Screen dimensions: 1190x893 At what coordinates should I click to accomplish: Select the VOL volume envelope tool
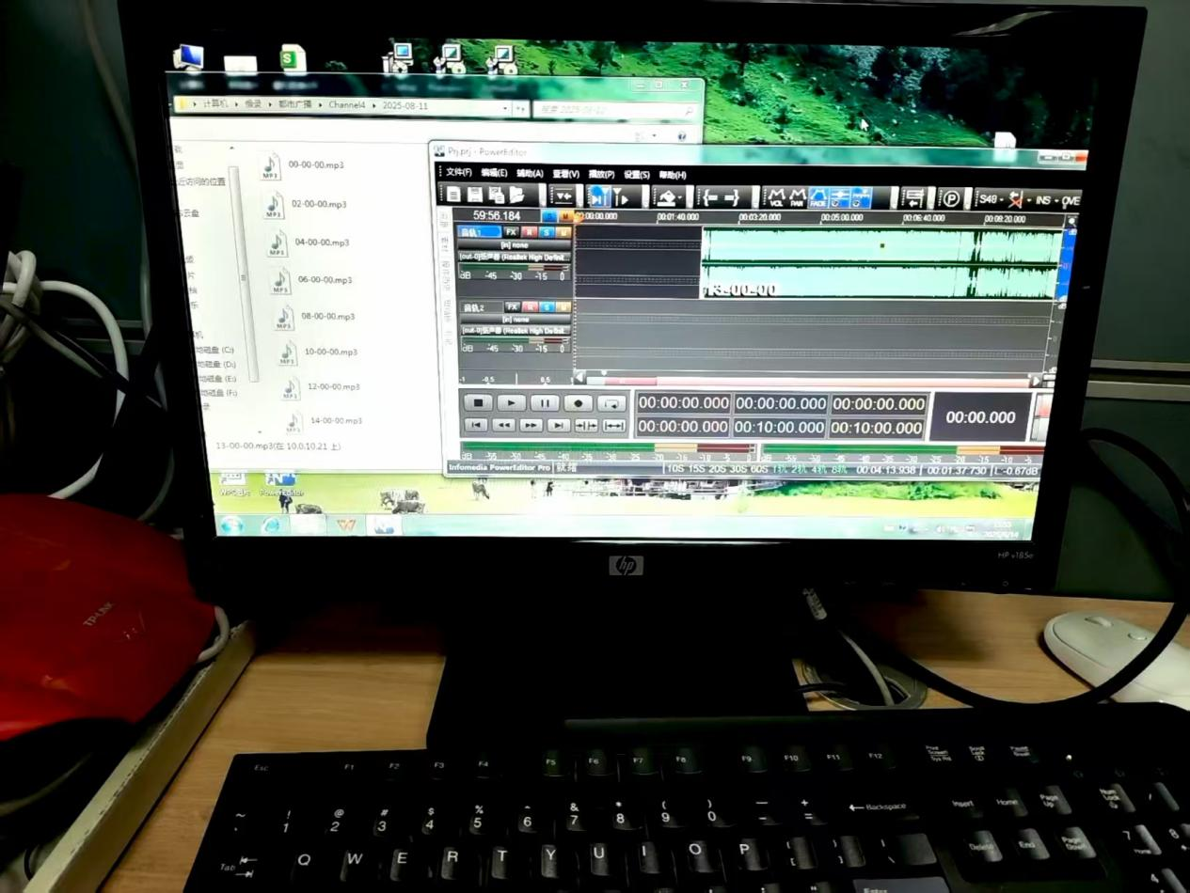click(776, 197)
